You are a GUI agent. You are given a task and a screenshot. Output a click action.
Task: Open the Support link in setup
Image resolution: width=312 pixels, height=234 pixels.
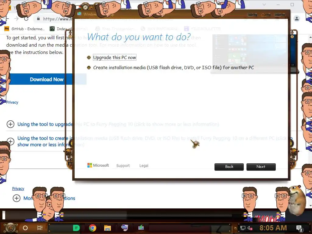123,165
